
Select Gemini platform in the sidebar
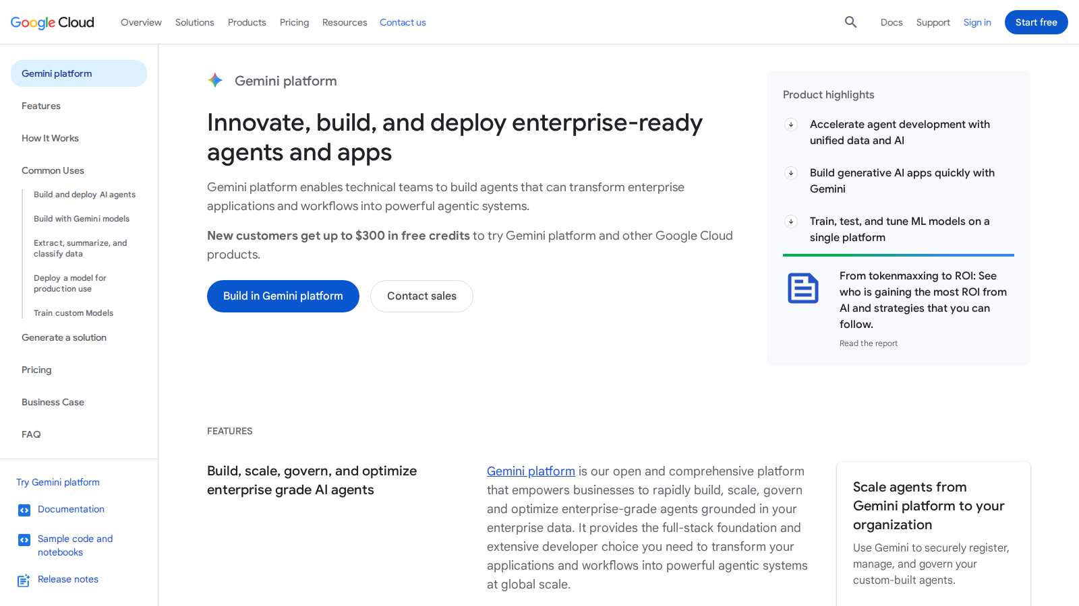(x=79, y=73)
